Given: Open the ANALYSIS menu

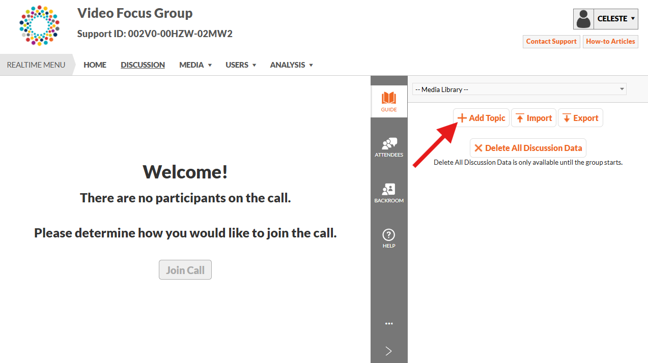Looking at the screenshot, I should click(x=291, y=65).
